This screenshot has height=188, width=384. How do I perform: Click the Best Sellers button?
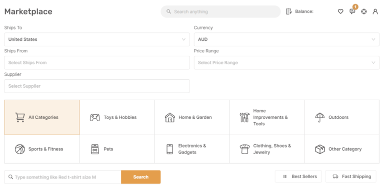(x=298, y=176)
